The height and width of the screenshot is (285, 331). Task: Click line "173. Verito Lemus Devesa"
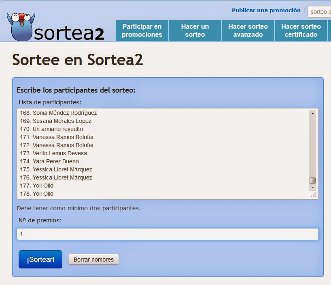tap(53, 153)
